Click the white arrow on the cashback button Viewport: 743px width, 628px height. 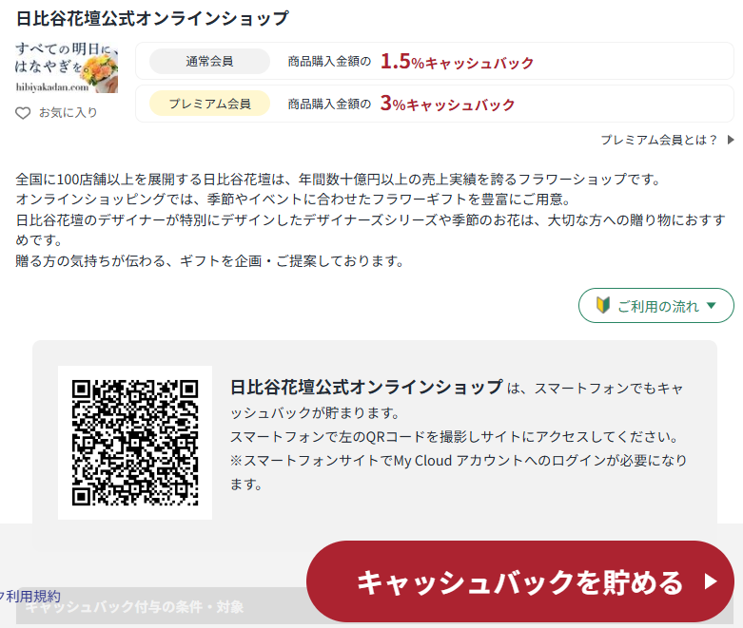(710, 581)
